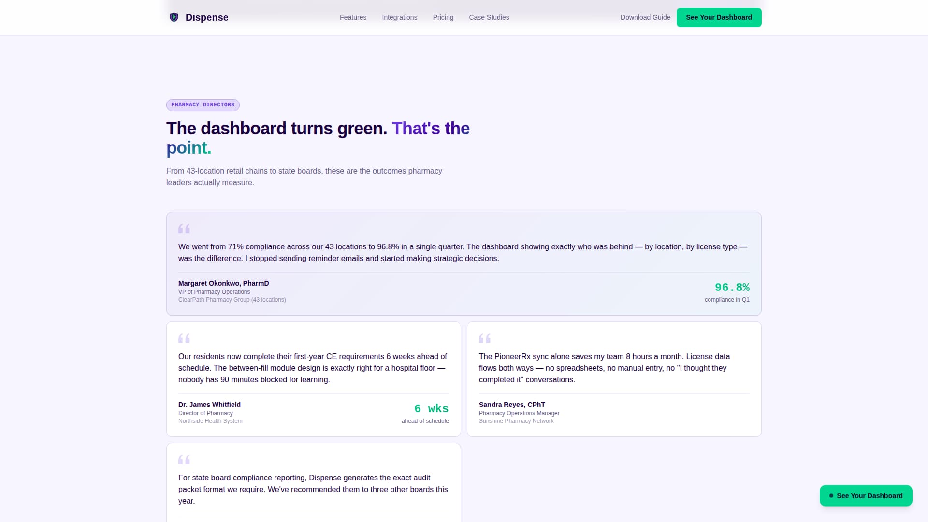928x522 pixels.
Task: Open Case Studies in navigation
Action: (489, 17)
